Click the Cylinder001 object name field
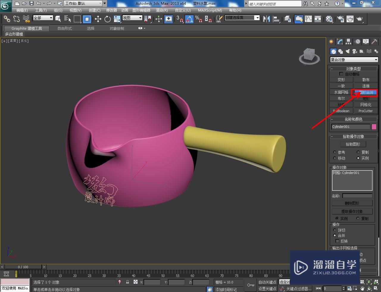The height and width of the screenshot is (292, 381). [351, 127]
